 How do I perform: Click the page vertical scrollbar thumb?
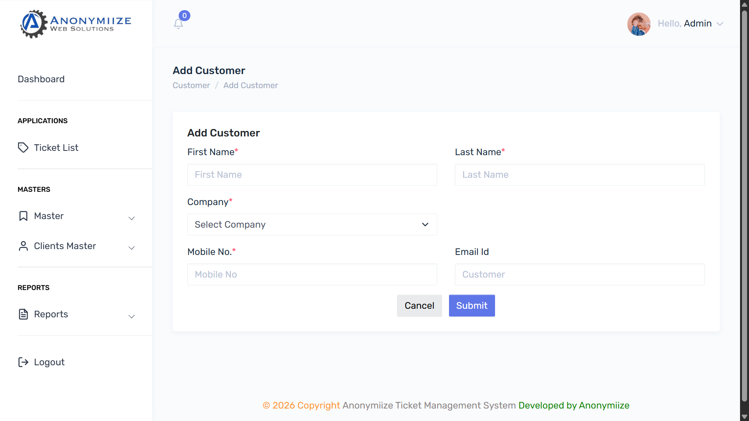(744, 206)
